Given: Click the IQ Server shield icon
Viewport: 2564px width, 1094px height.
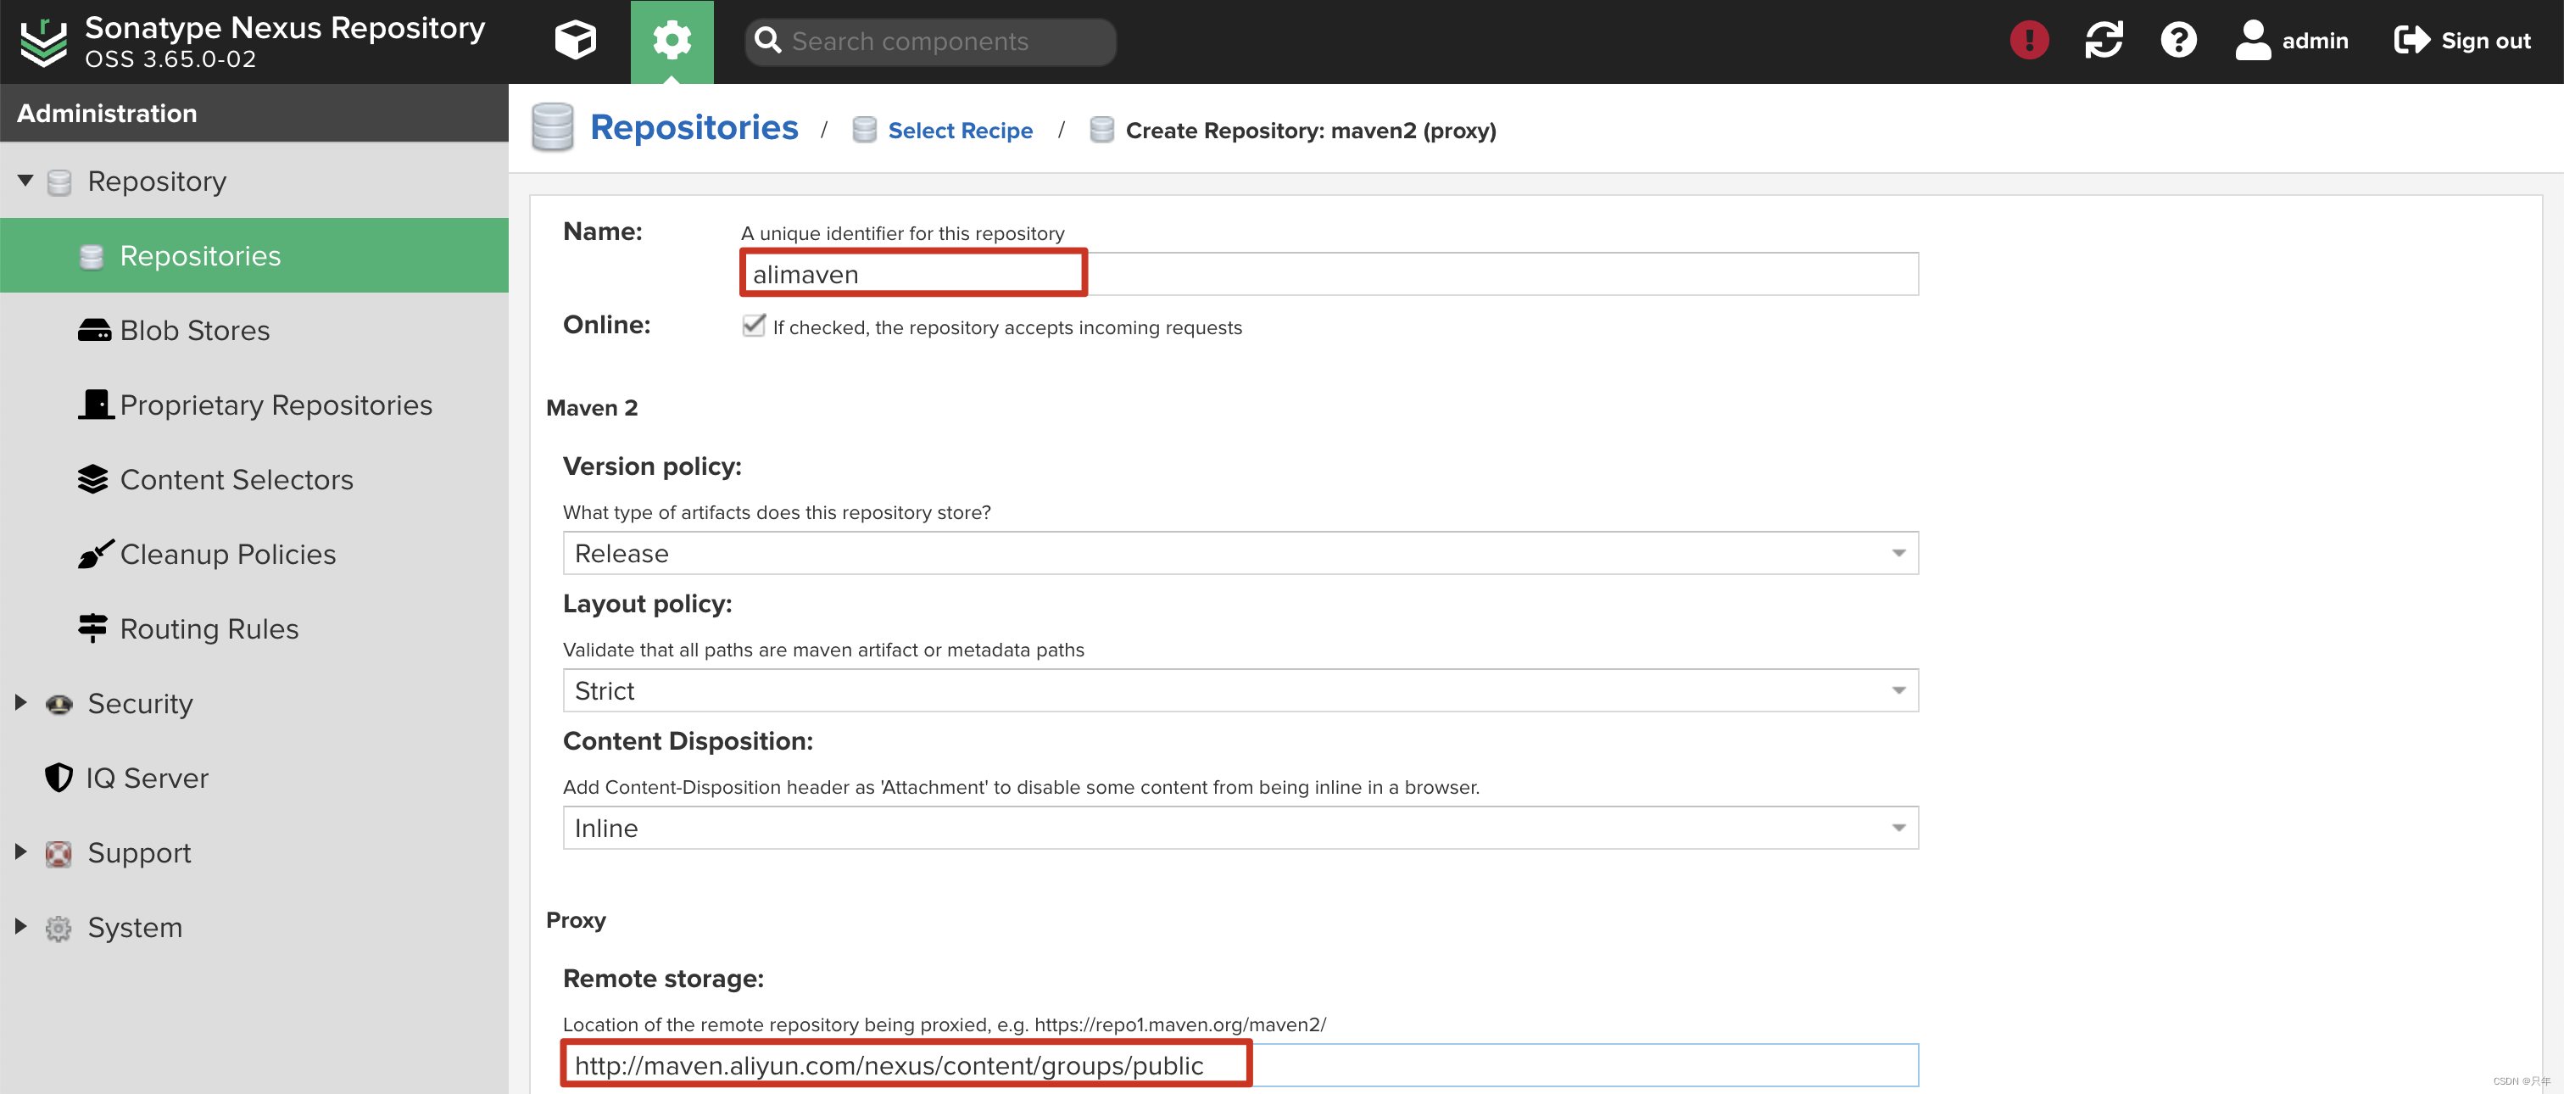Looking at the screenshot, I should coord(59,778).
